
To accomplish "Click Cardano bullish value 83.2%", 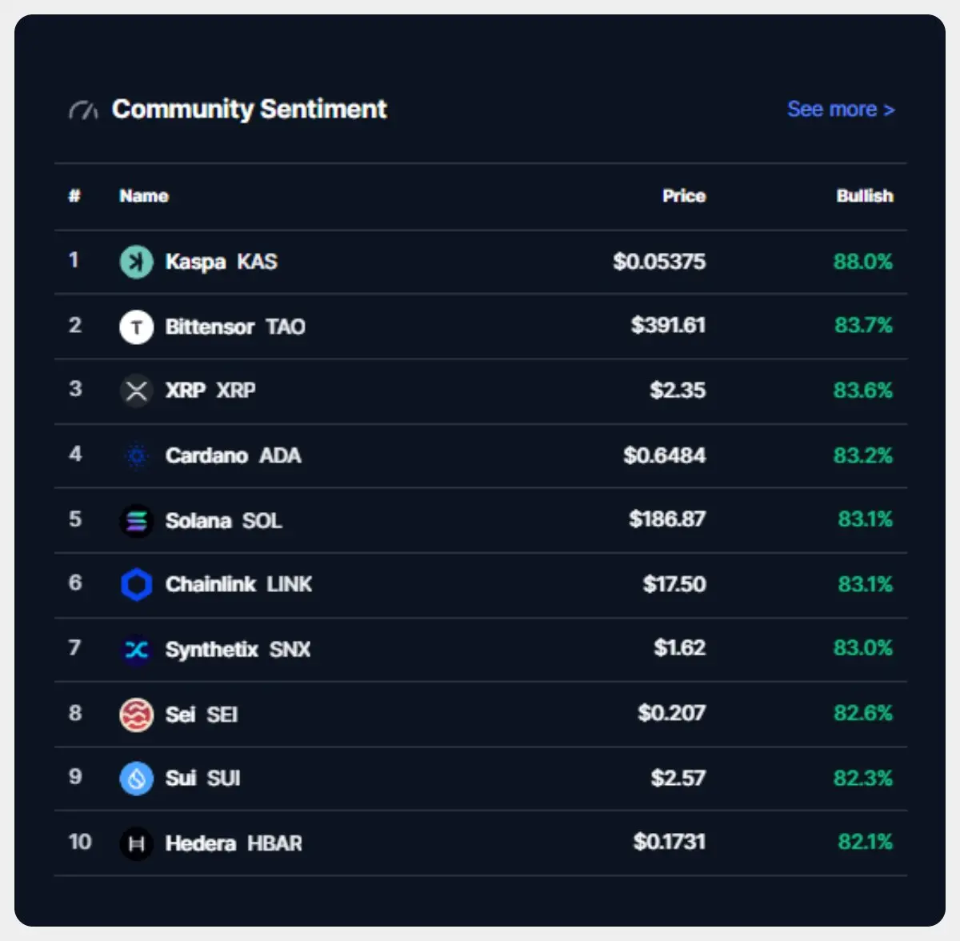I will click(x=863, y=456).
